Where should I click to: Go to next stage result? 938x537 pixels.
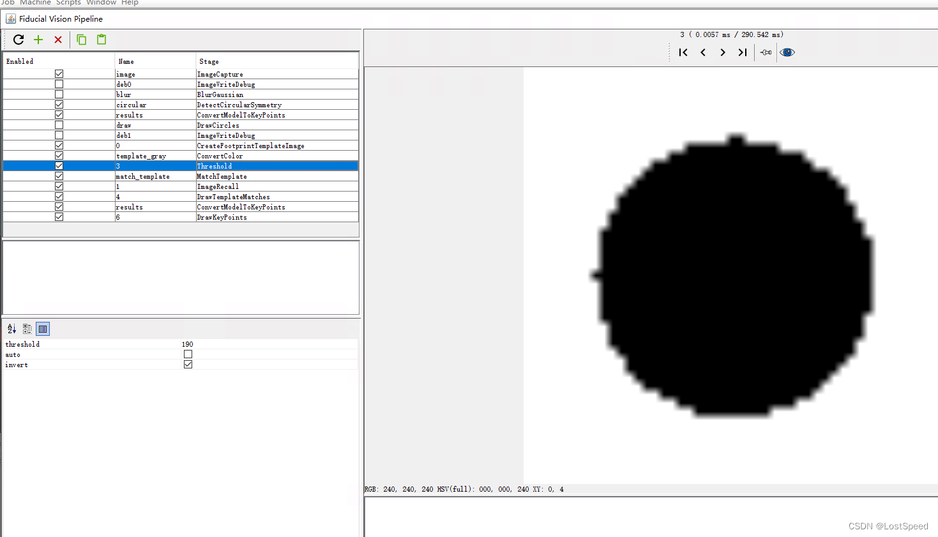[723, 52]
